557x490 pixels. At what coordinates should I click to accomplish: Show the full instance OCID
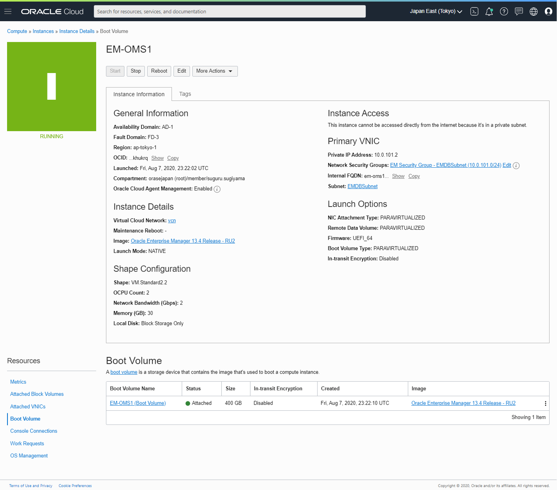(x=157, y=158)
